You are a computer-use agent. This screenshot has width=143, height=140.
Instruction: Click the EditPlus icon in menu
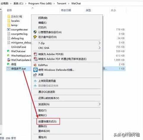point(35,65)
